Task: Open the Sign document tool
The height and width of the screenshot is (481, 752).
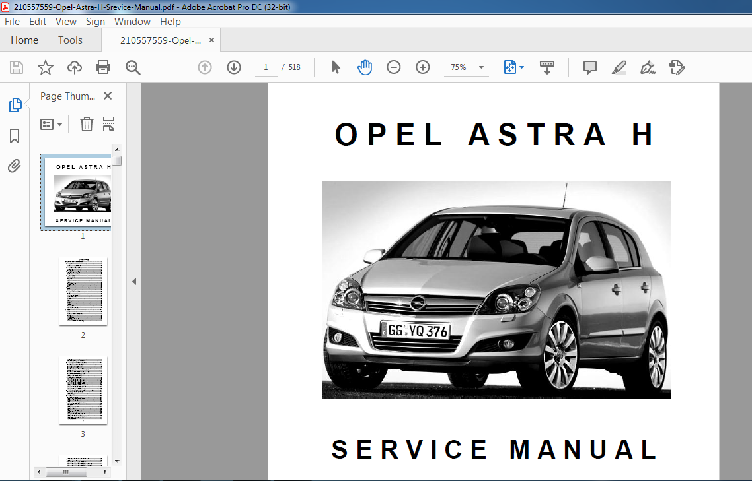Action: pos(648,67)
